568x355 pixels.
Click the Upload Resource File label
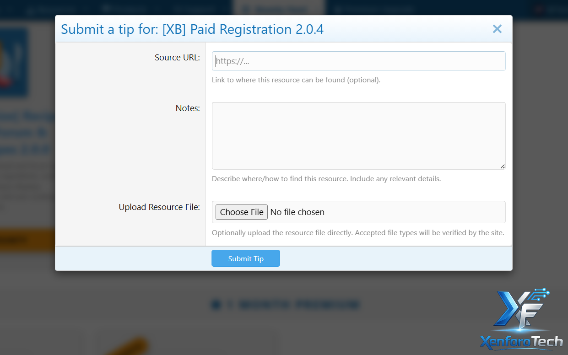click(x=159, y=207)
